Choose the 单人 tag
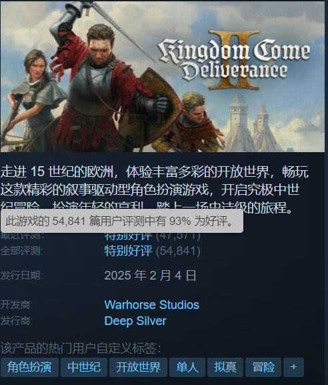328x385 pixels. tap(187, 367)
